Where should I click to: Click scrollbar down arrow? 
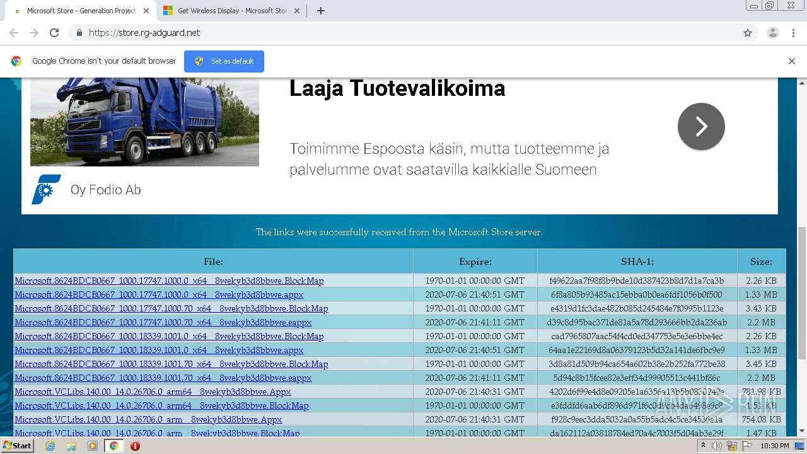(x=802, y=431)
